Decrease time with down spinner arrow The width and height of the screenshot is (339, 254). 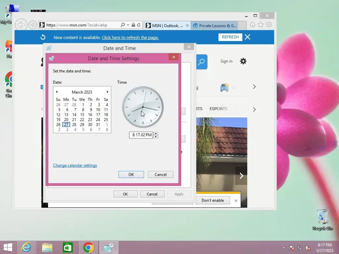pos(156,137)
